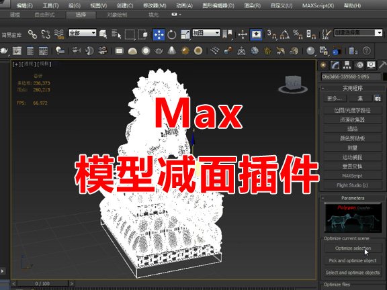
Task: Collapse the 实用程序 rollout
Action: 352,88
